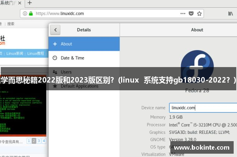Click the sparkle icon beside About
The width and height of the screenshot is (237, 157).
(x=55, y=44)
